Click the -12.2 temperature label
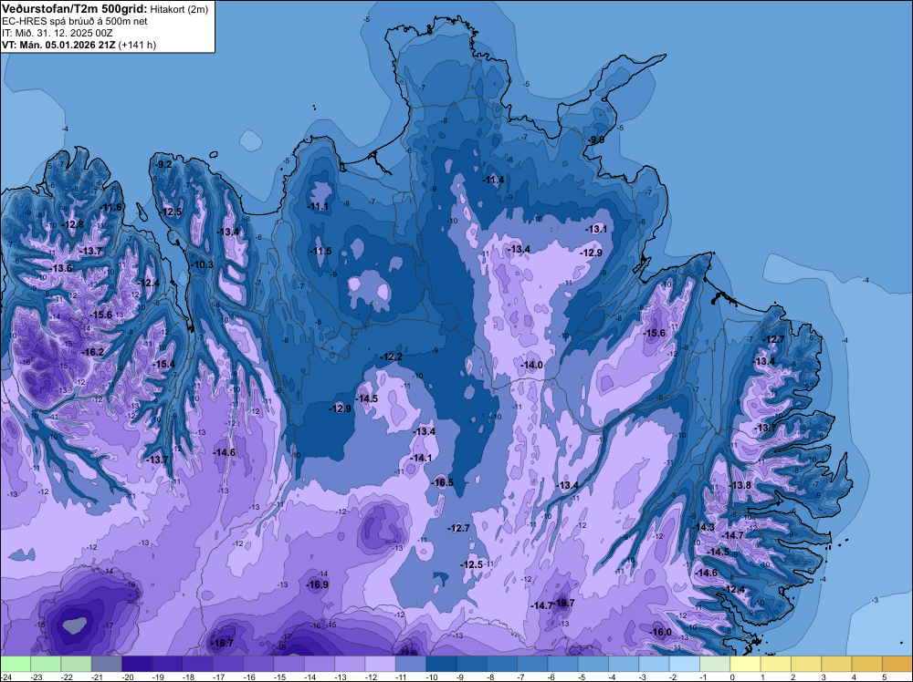This screenshot has width=913, height=682. click(391, 357)
